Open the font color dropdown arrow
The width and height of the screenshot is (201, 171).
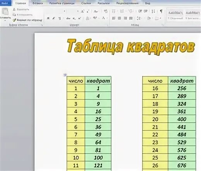tap(107, 18)
